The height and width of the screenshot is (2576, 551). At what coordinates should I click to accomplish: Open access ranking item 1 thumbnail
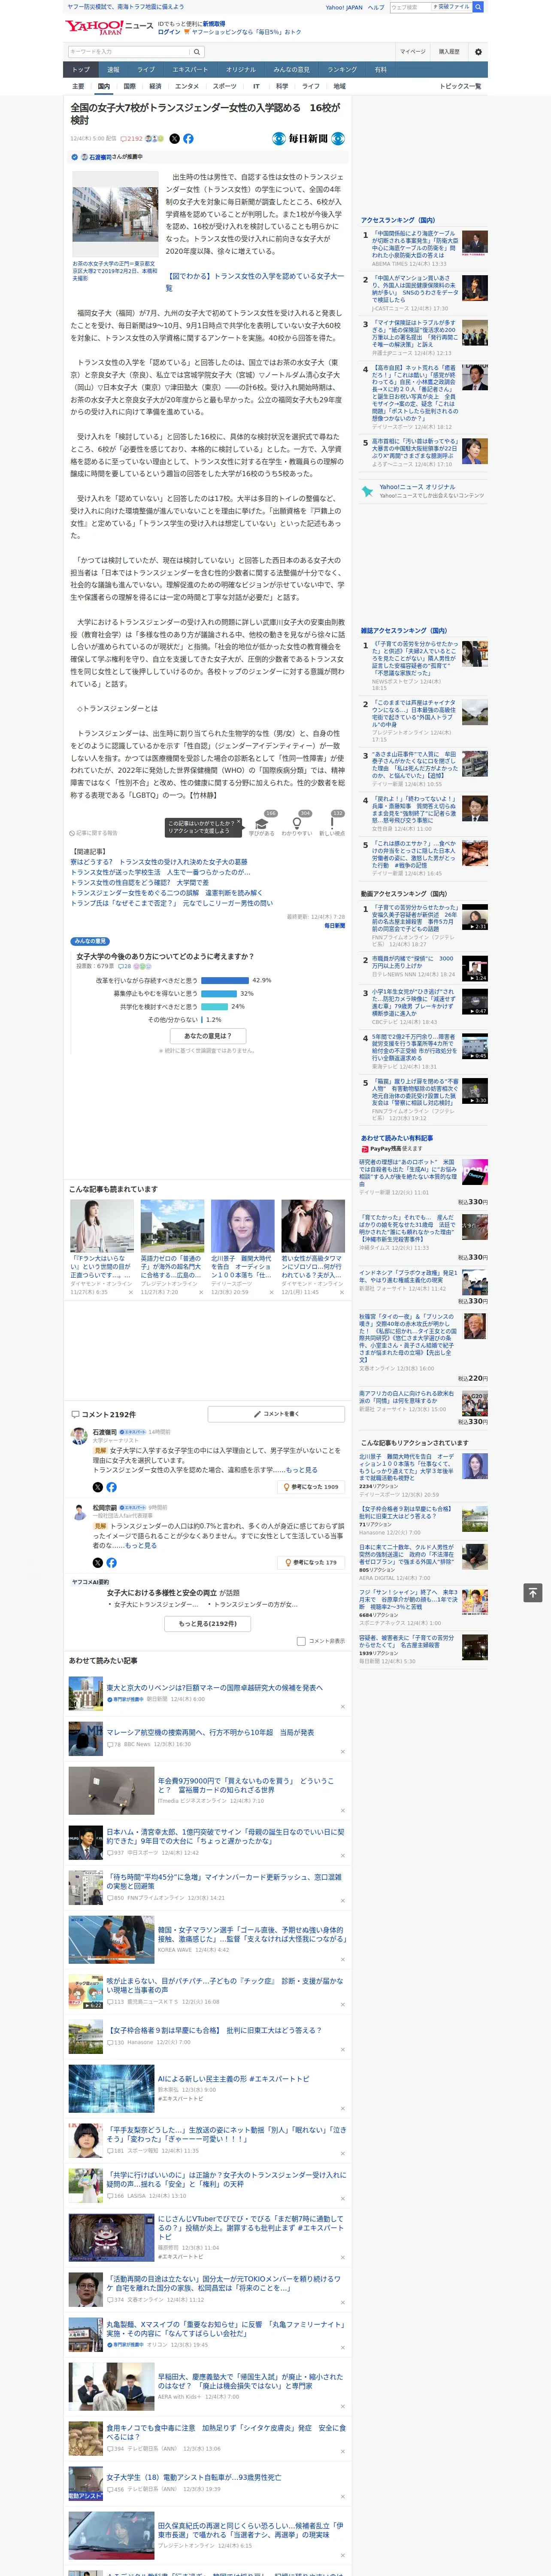tap(475, 243)
